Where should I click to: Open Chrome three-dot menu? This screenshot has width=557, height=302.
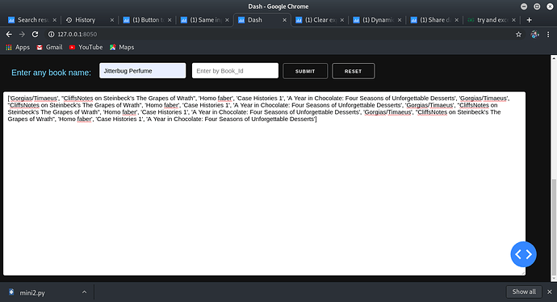548,34
